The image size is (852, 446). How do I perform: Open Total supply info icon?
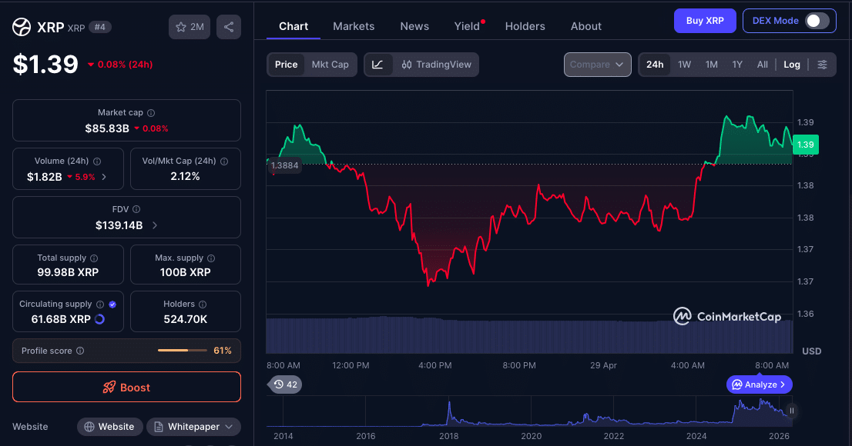pyautogui.click(x=94, y=258)
